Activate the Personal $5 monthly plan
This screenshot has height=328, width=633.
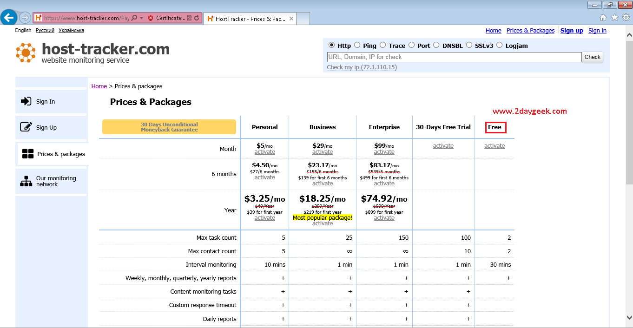[x=265, y=152]
